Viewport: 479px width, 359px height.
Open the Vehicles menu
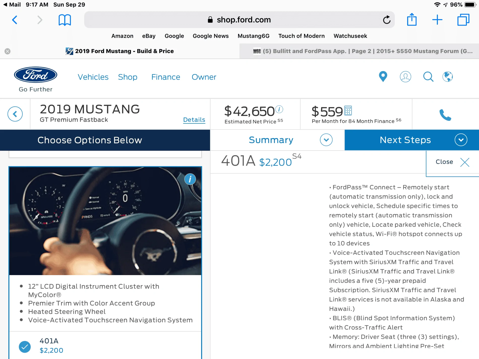pyautogui.click(x=93, y=77)
